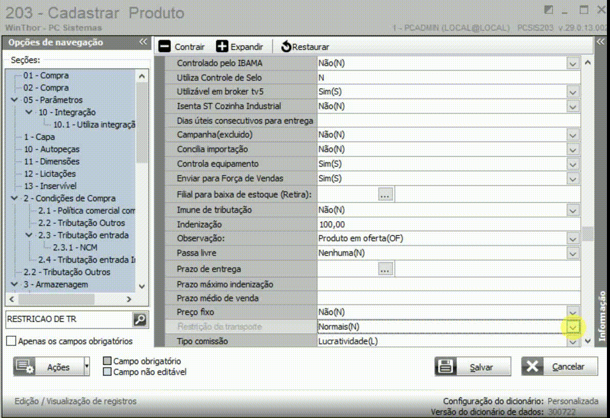Screen dimensions: 610x418
Task: Click the Salvar floppy disk icon
Action: [445, 367]
